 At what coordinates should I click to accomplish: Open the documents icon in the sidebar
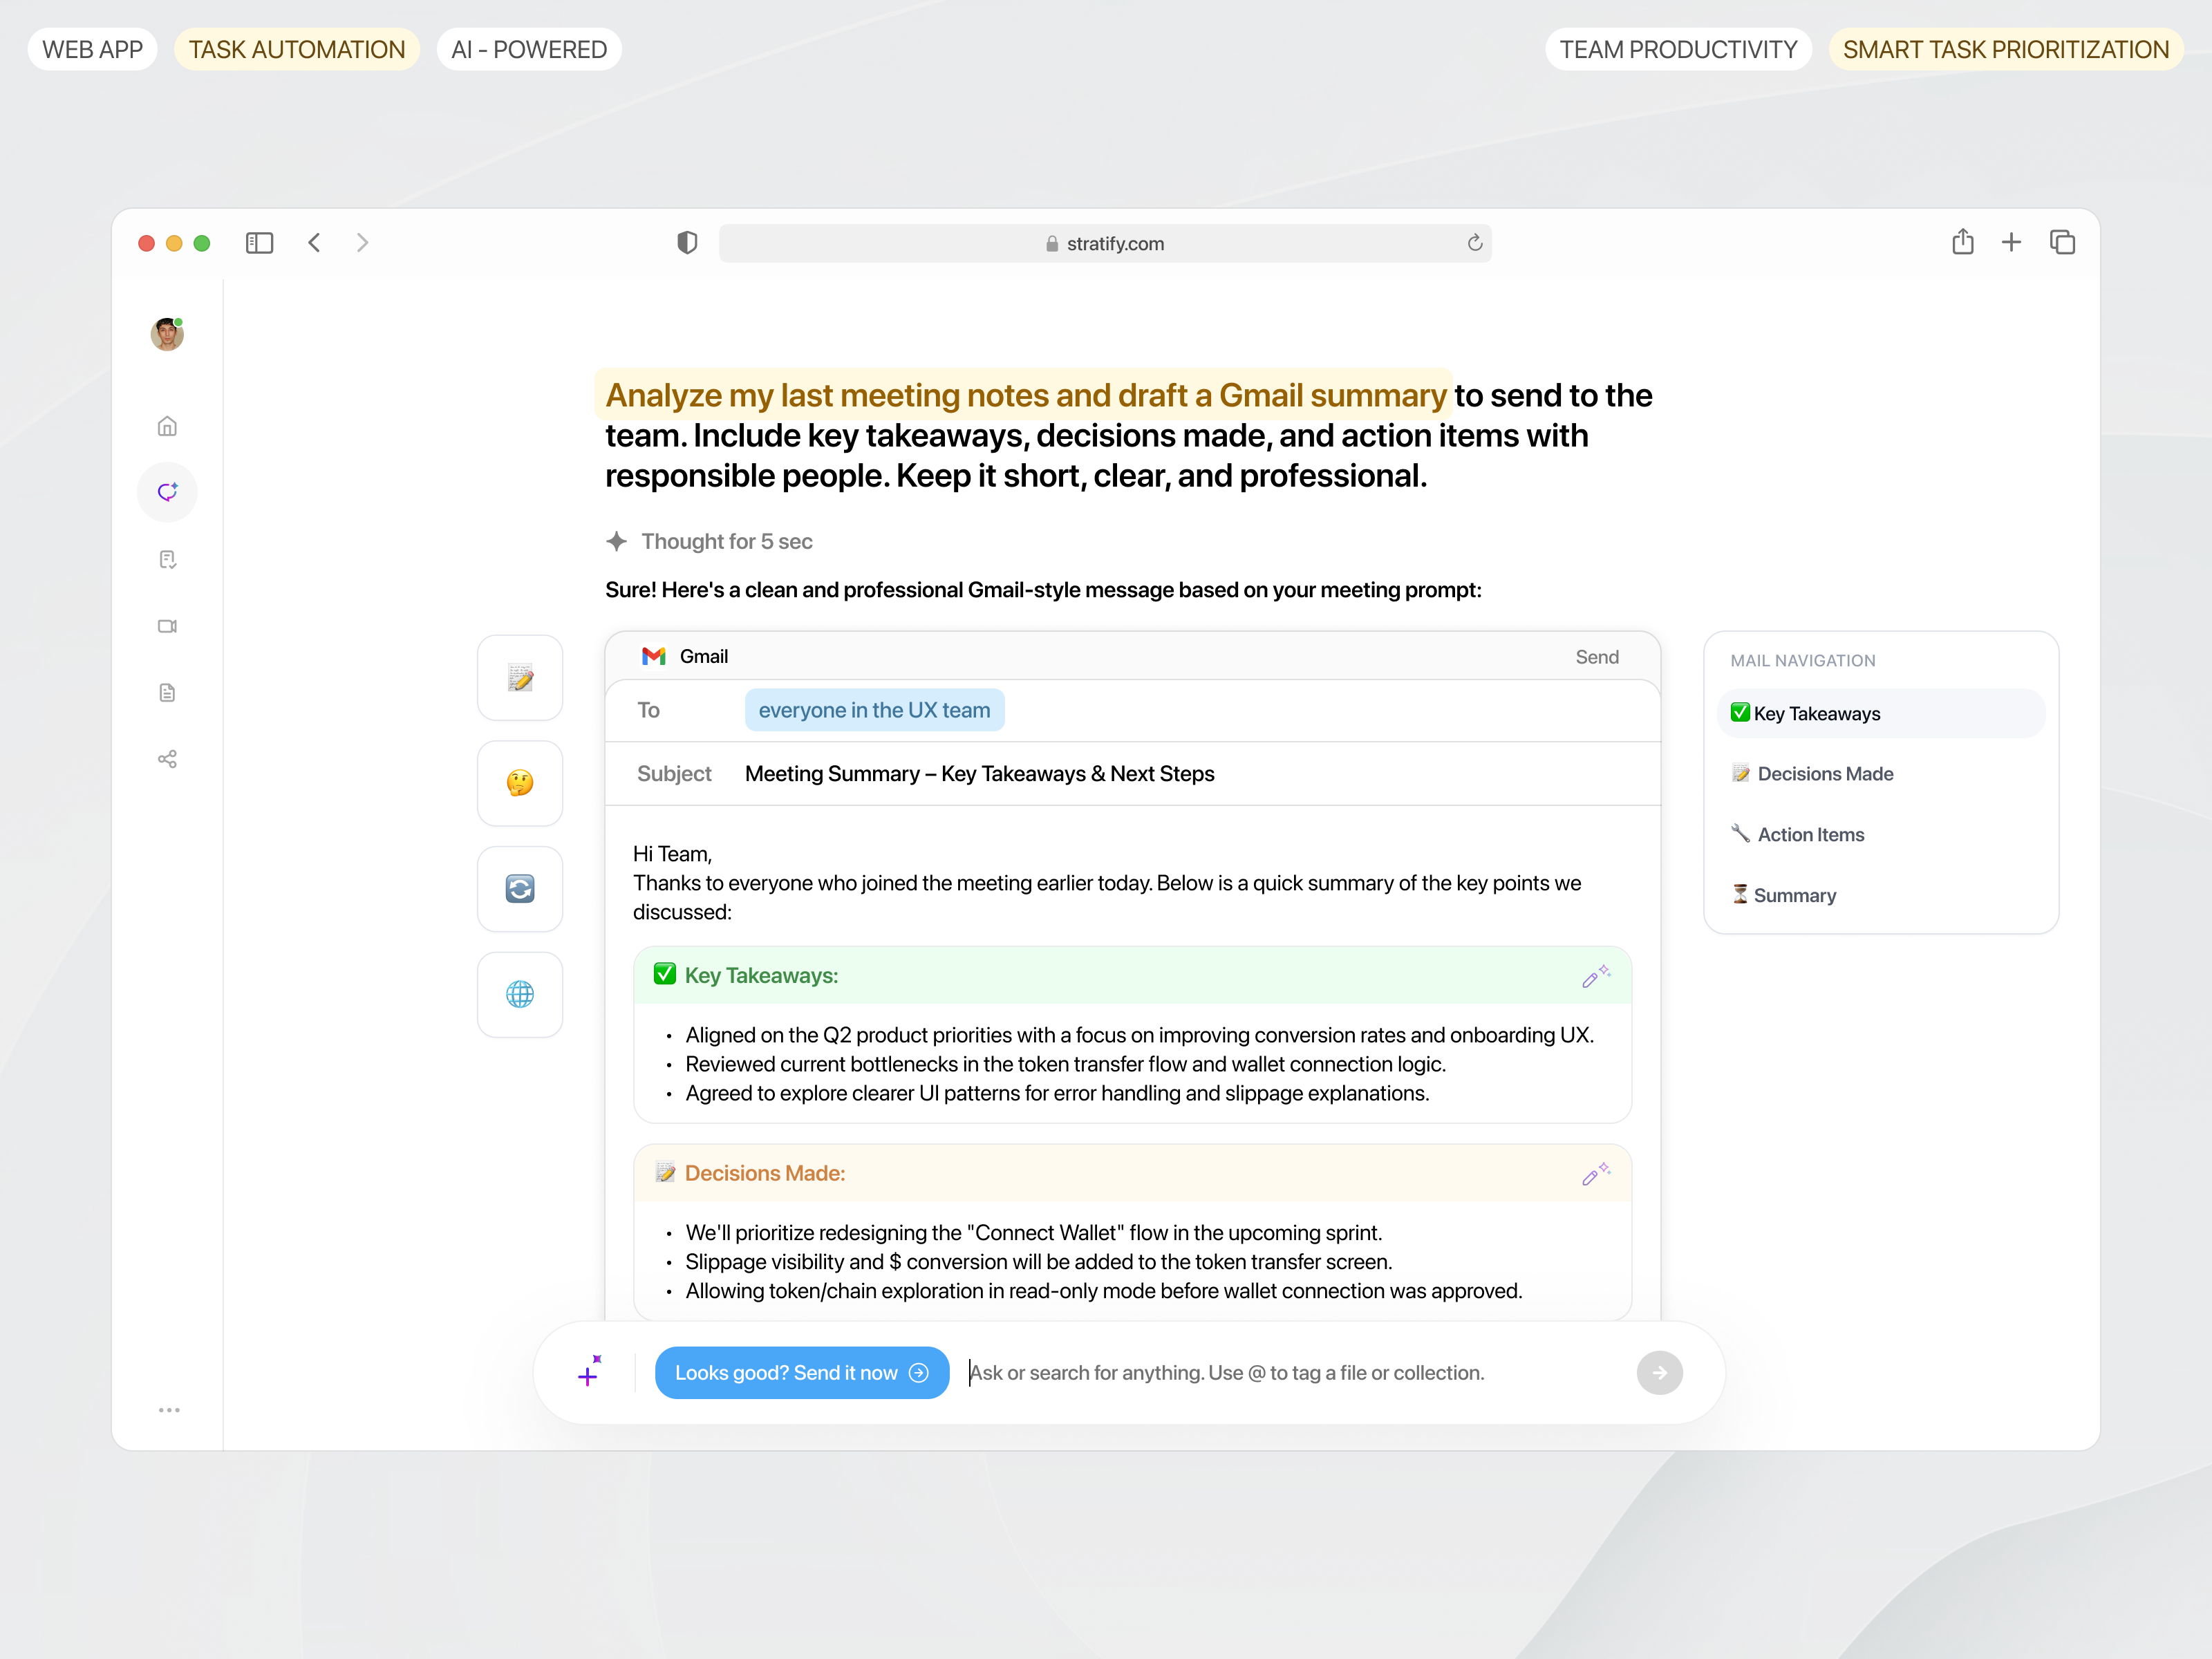coord(167,692)
